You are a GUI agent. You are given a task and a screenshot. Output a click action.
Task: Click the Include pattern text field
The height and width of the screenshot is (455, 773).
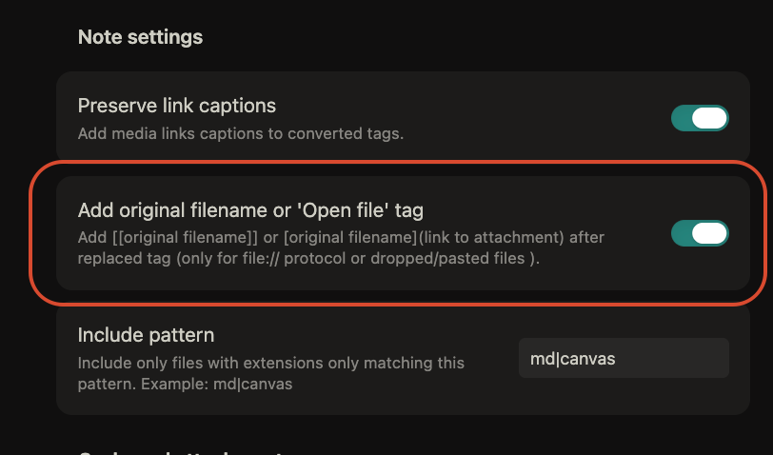click(623, 358)
